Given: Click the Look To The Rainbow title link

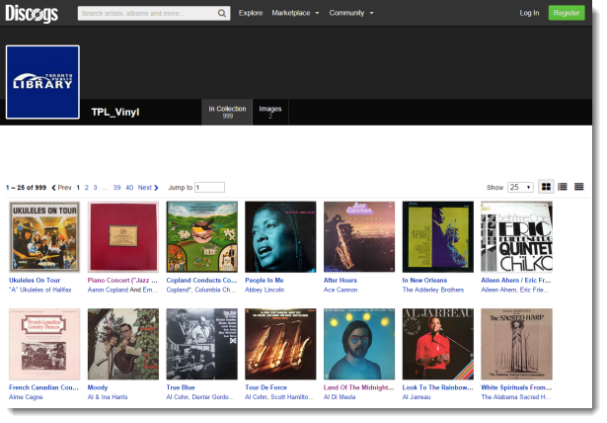Looking at the screenshot, I should click(437, 387).
